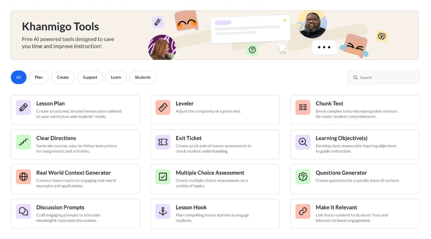Open the Lesson Plan tool title

click(50, 103)
